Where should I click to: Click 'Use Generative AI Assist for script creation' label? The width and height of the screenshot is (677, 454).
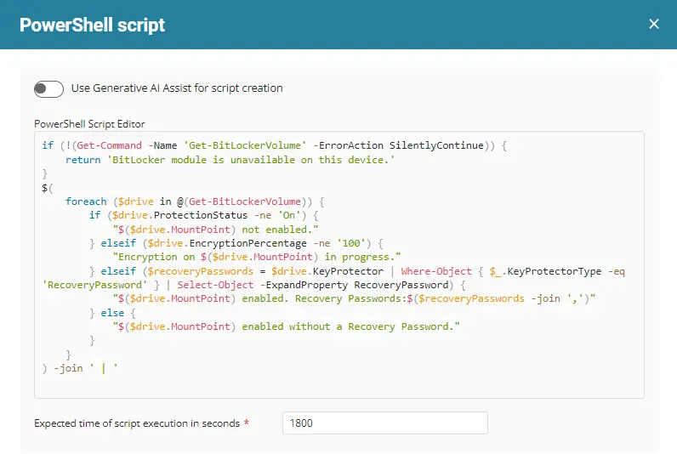(177, 88)
